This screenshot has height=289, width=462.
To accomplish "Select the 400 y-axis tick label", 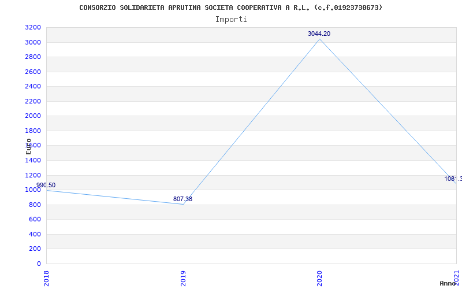I will click(35, 234).
